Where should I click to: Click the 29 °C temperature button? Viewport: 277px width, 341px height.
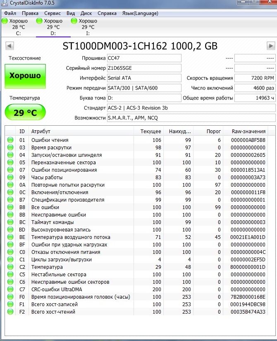tap(25, 112)
